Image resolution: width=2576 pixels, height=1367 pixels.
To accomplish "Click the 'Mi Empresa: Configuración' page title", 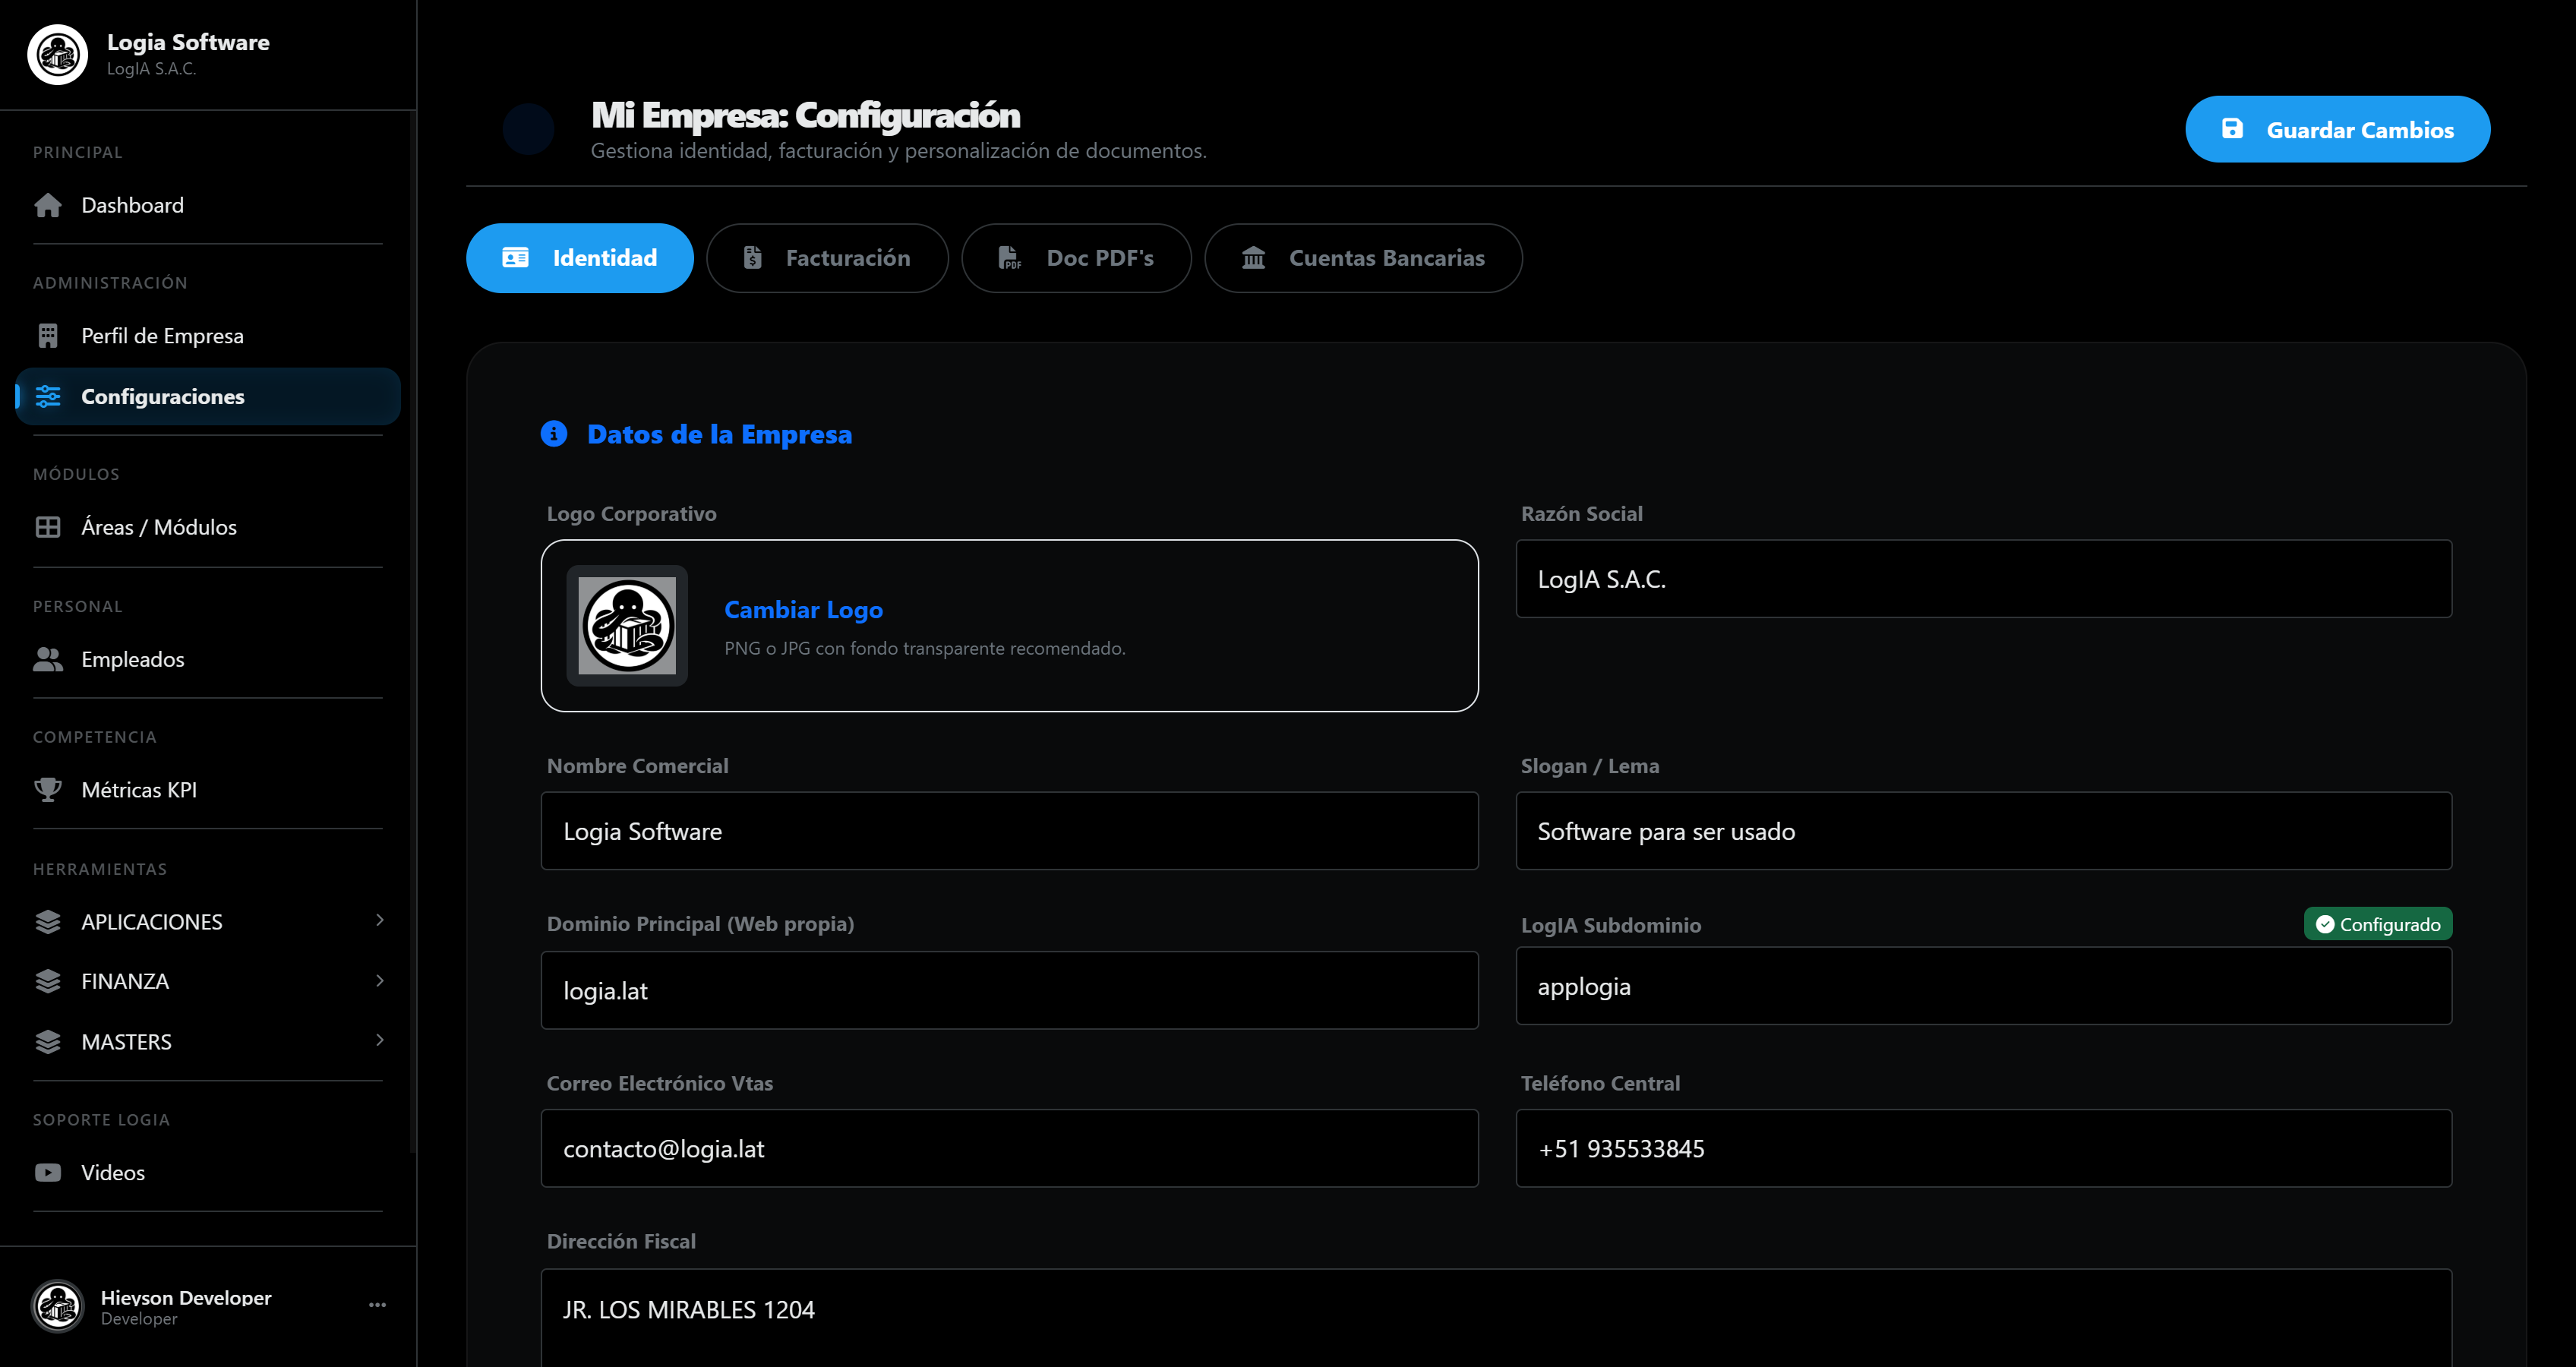I will coord(805,115).
